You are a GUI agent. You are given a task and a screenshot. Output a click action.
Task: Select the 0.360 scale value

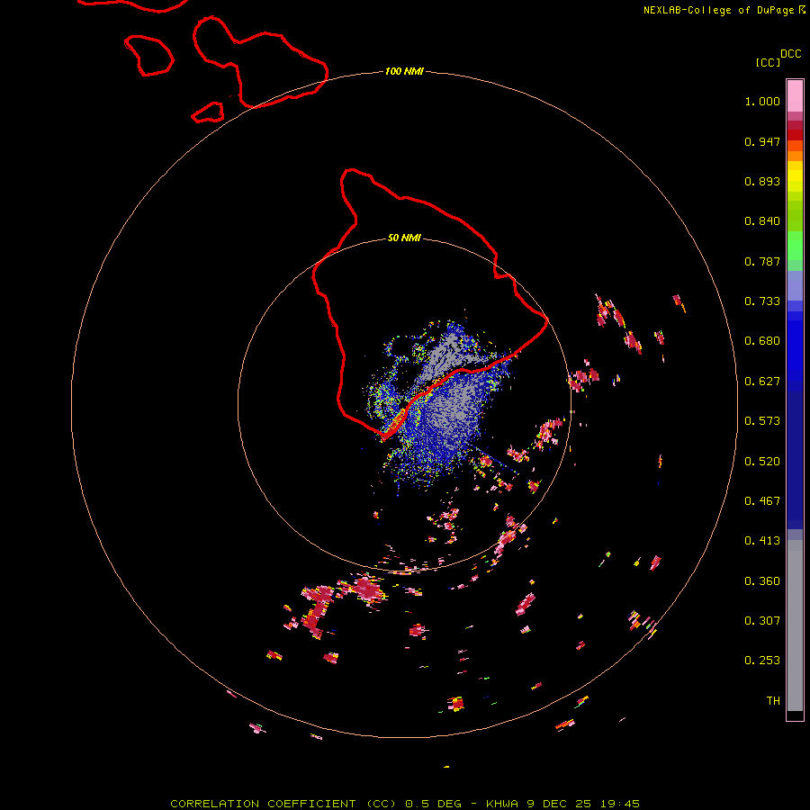pos(762,581)
